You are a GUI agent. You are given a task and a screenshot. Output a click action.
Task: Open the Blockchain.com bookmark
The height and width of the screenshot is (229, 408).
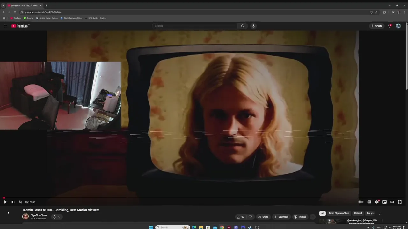click(71, 18)
